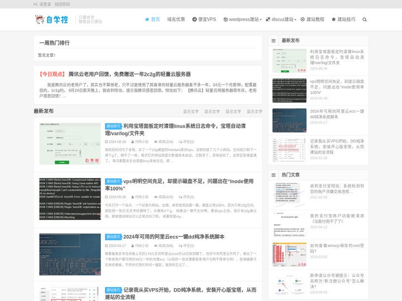Go to the 首页 menu item

click(x=152, y=20)
